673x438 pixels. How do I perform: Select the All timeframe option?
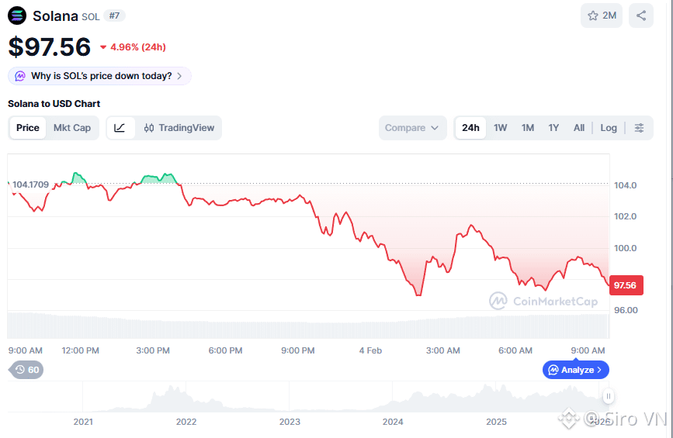point(579,128)
